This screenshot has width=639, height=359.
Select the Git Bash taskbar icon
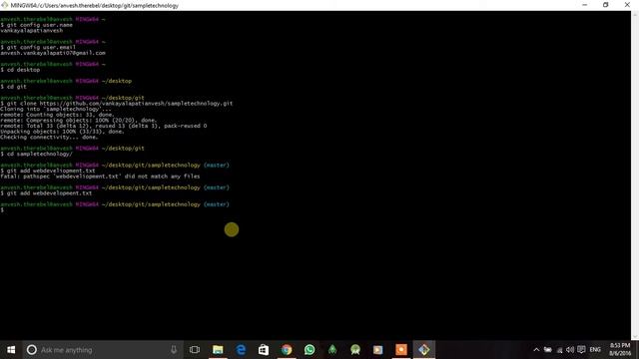423,350
